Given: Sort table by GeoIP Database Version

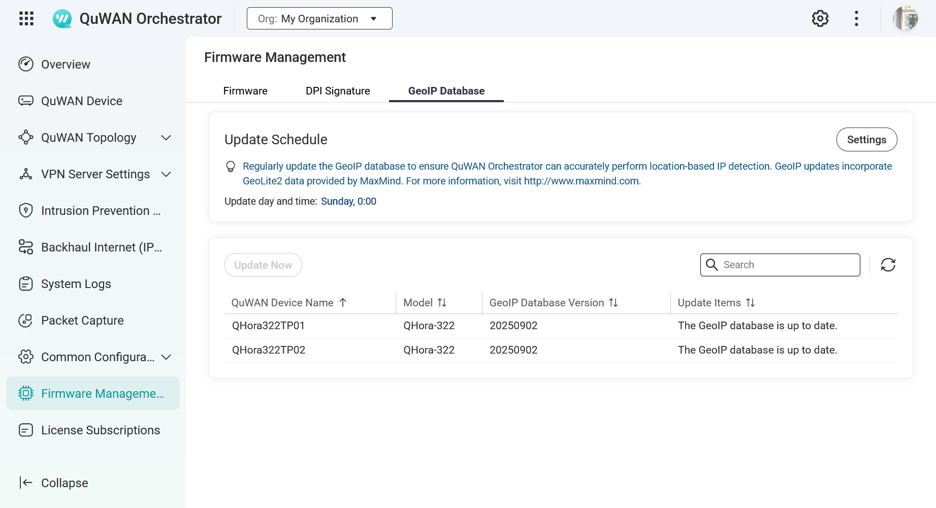Looking at the screenshot, I should point(613,303).
